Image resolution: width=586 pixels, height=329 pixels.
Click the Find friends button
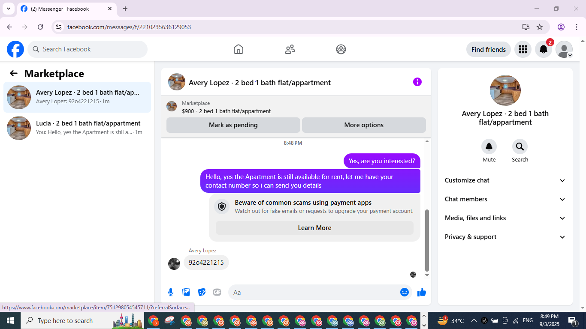coord(489,49)
